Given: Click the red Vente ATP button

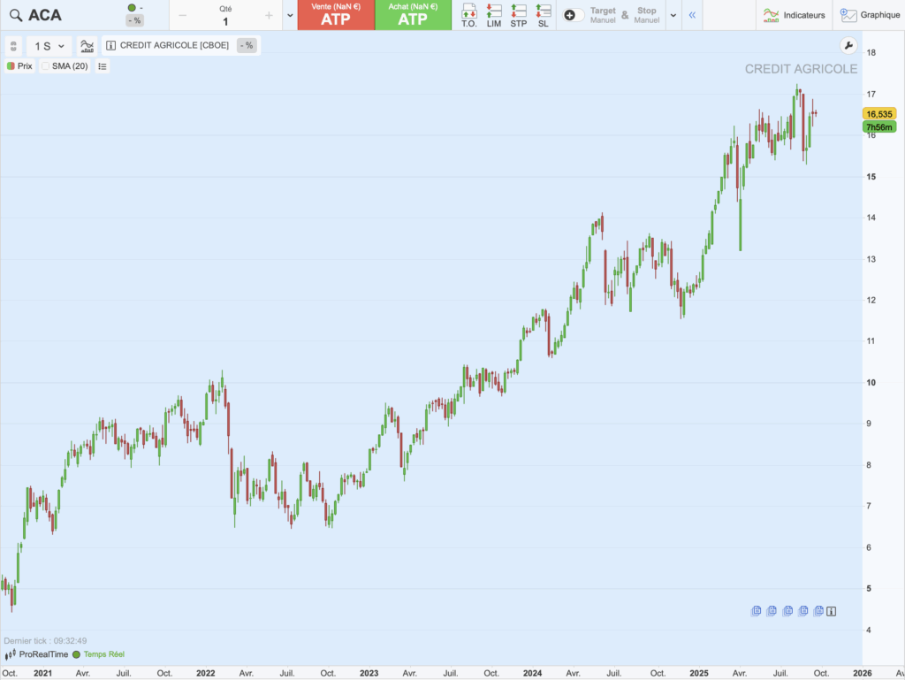Looking at the screenshot, I should pyautogui.click(x=336, y=15).
